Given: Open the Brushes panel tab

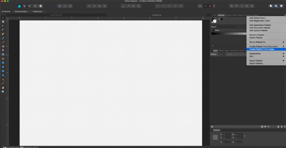Looking at the screenshot, I should 228,15.
